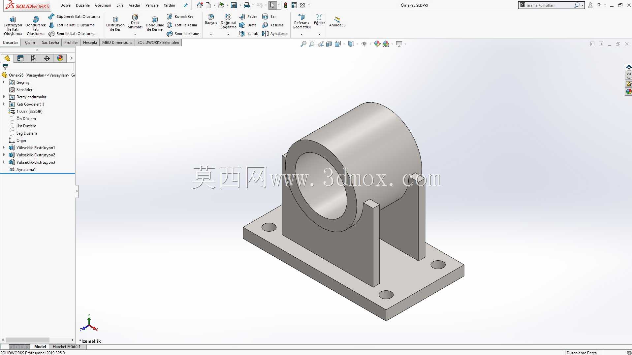This screenshot has height=355, width=632.
Task: Open ConfigurationManager tab icon
Action: (x=34, y=58)
